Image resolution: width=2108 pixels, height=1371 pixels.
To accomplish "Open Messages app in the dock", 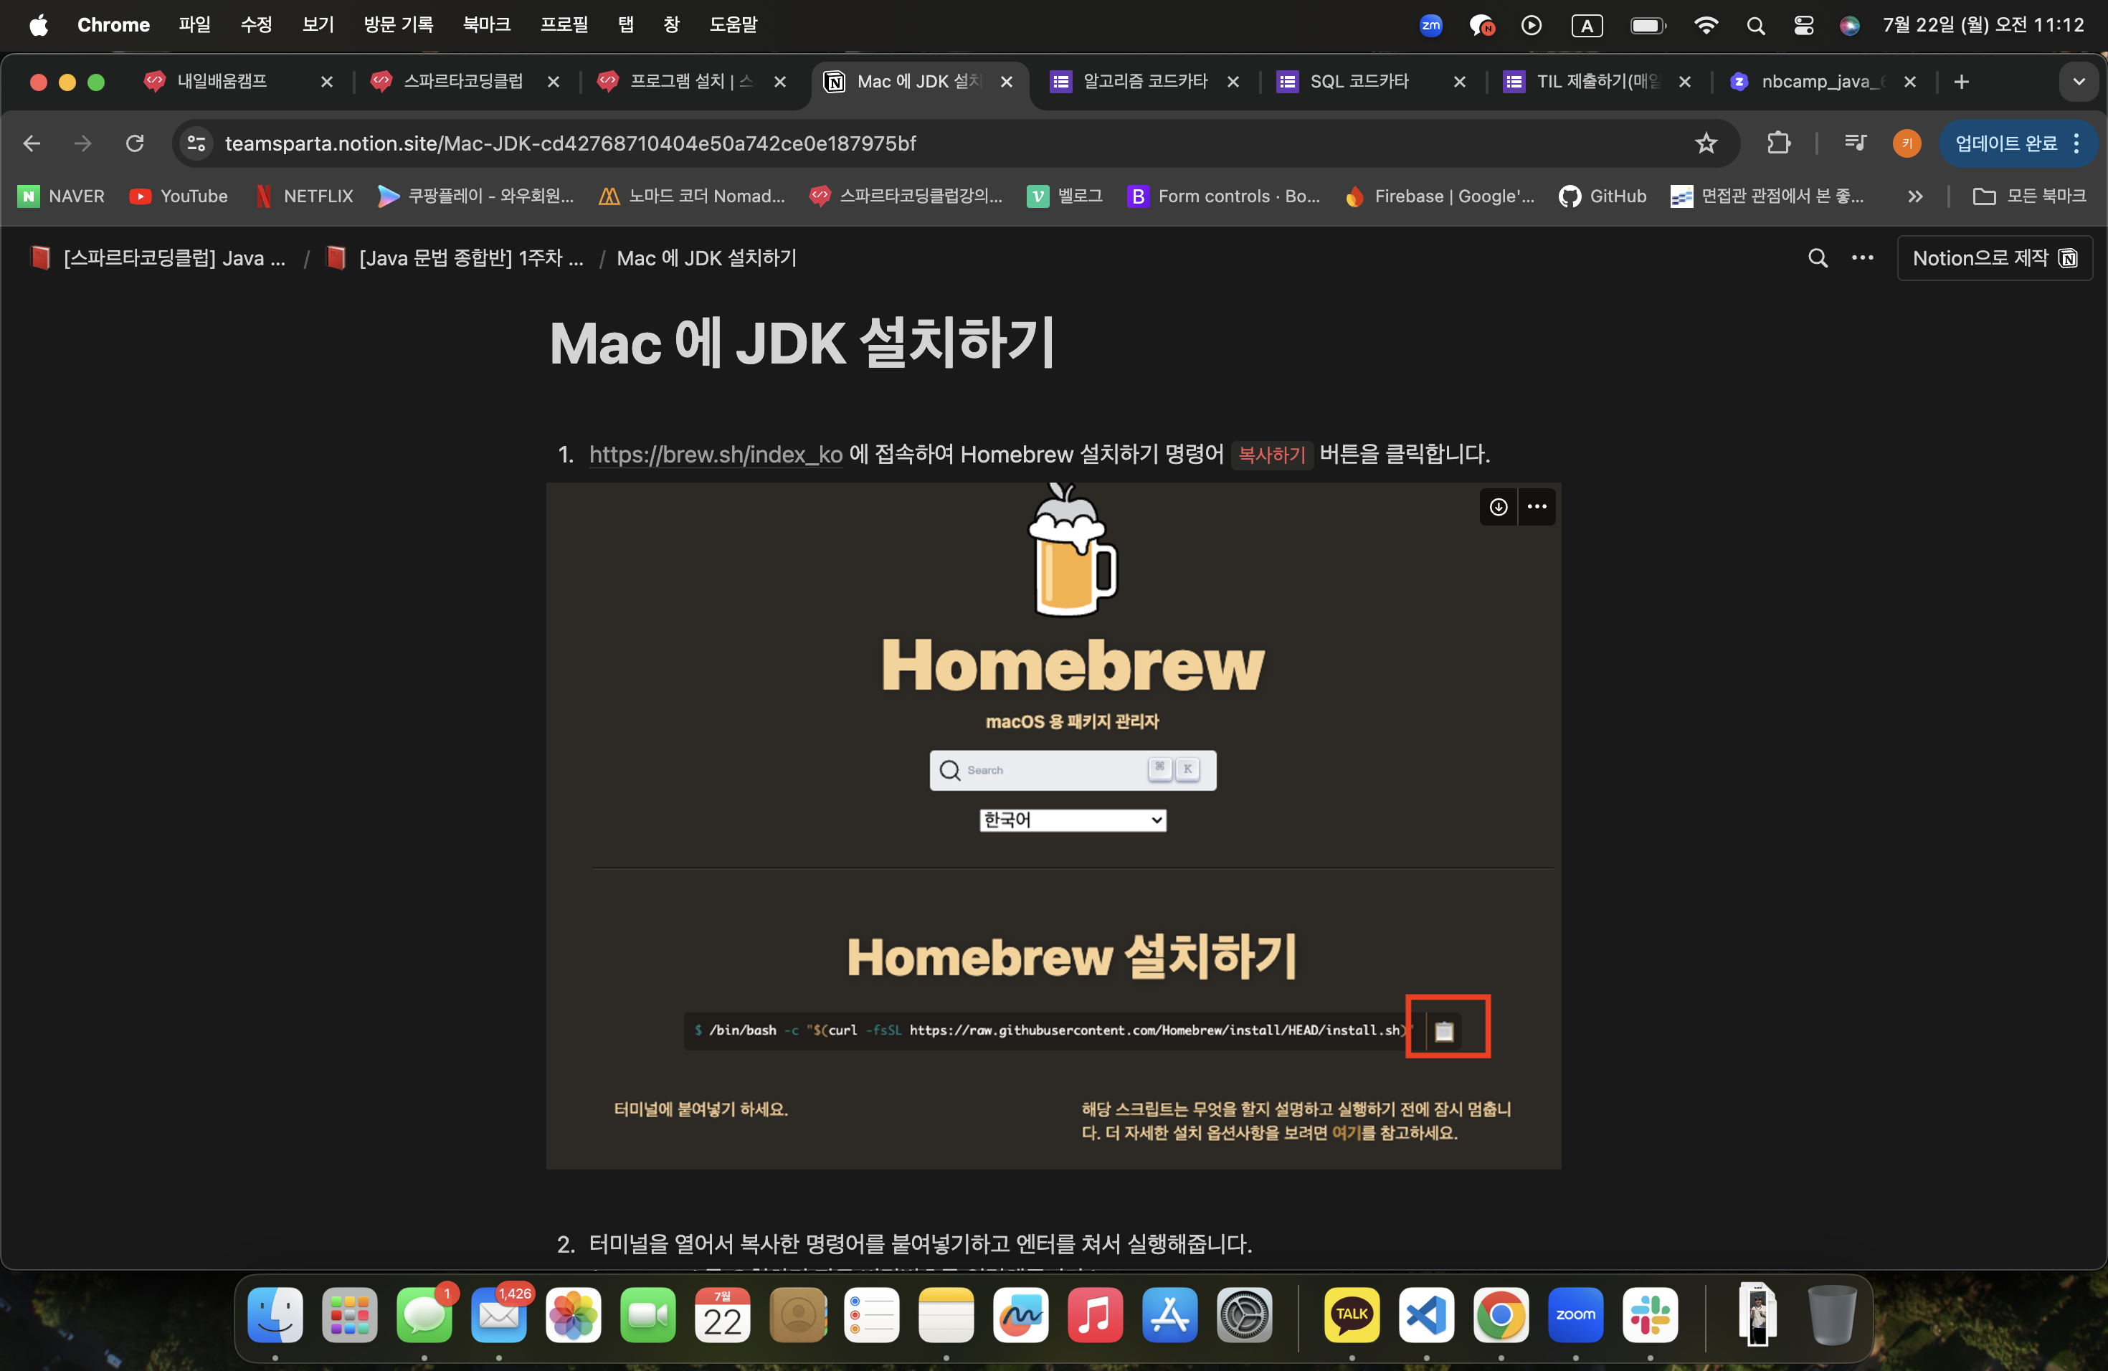I will [x=424, y=1314].
